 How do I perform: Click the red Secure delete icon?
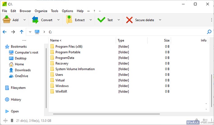(129, 20)
